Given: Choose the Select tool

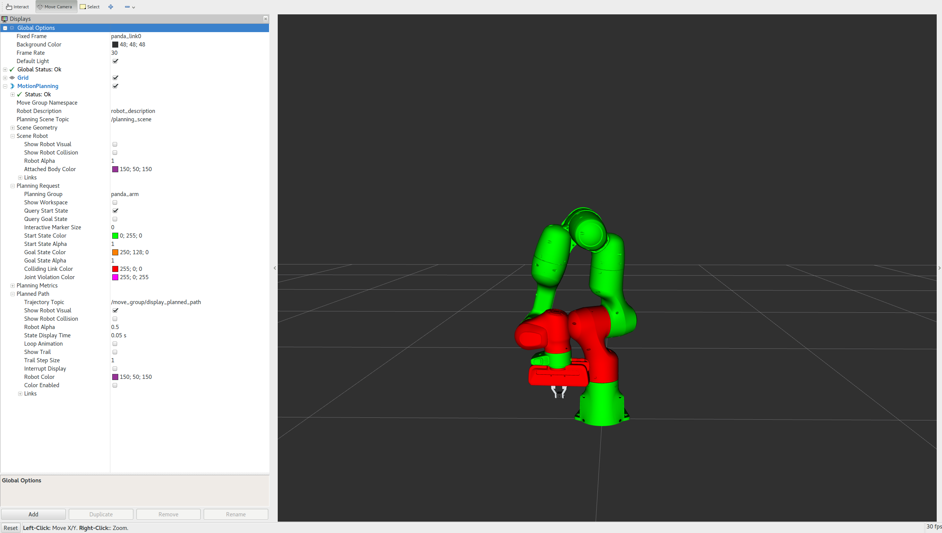Looking at the screenshot, I should tap(90, 7).
